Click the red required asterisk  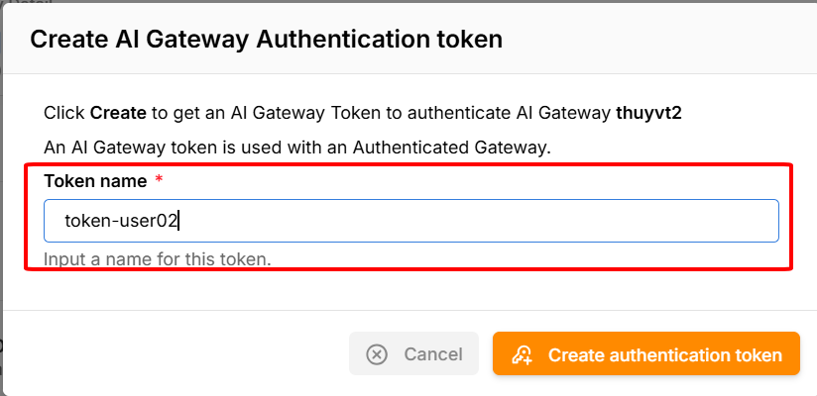[x=159, y=181]
